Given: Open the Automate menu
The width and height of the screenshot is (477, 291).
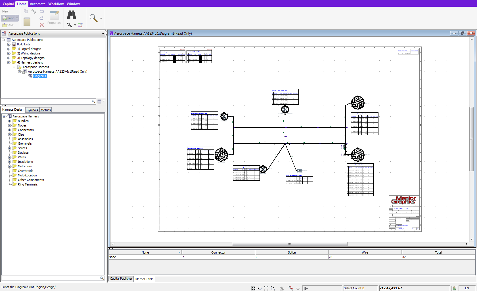Looking at the screenshot, I should 37,4.
